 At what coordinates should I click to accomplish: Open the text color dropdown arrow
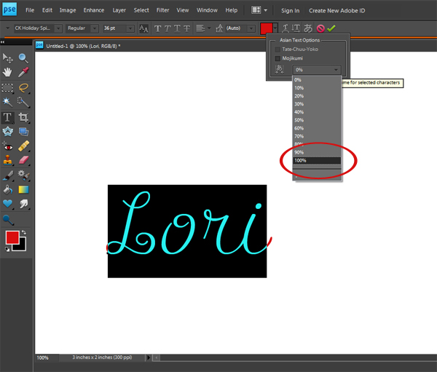(x=275, y=28)
